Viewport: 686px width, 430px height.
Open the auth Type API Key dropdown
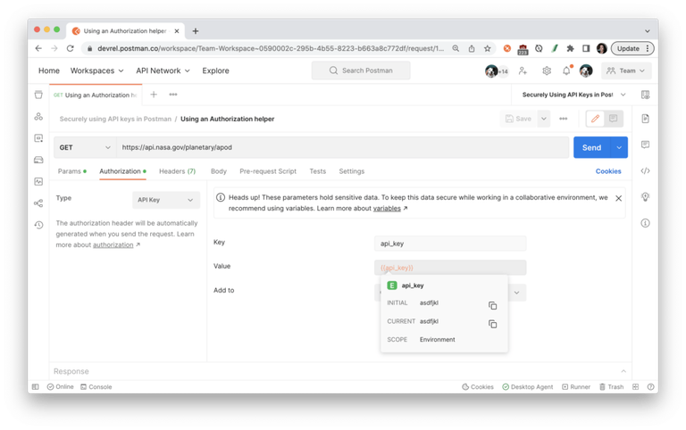point(166,200)
